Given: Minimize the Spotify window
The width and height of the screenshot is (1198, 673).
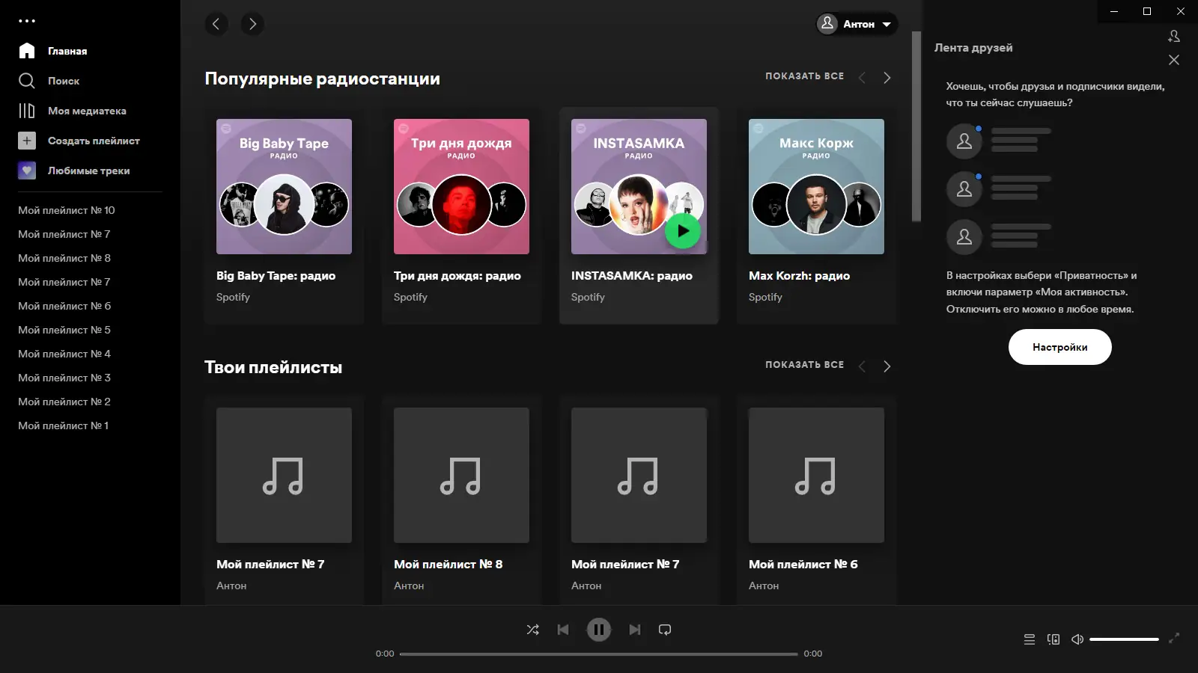Looking at the screenshot, I should click(x=1114, y=11).
